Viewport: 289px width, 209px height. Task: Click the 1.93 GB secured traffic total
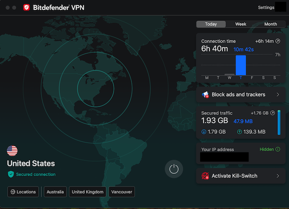(x=215, y=121)
